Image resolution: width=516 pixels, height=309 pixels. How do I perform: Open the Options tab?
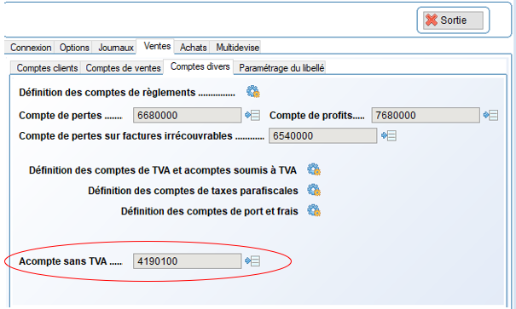pos(74,48)
